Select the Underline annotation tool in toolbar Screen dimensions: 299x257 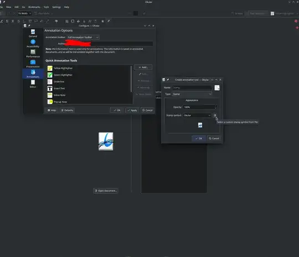point(7,21)
